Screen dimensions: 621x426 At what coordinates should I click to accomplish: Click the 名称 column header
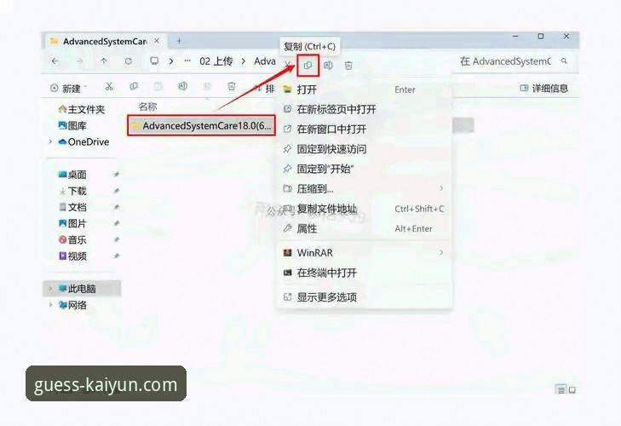147,106
